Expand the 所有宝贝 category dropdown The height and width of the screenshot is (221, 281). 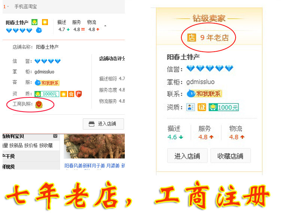click(x=55, y=136)
